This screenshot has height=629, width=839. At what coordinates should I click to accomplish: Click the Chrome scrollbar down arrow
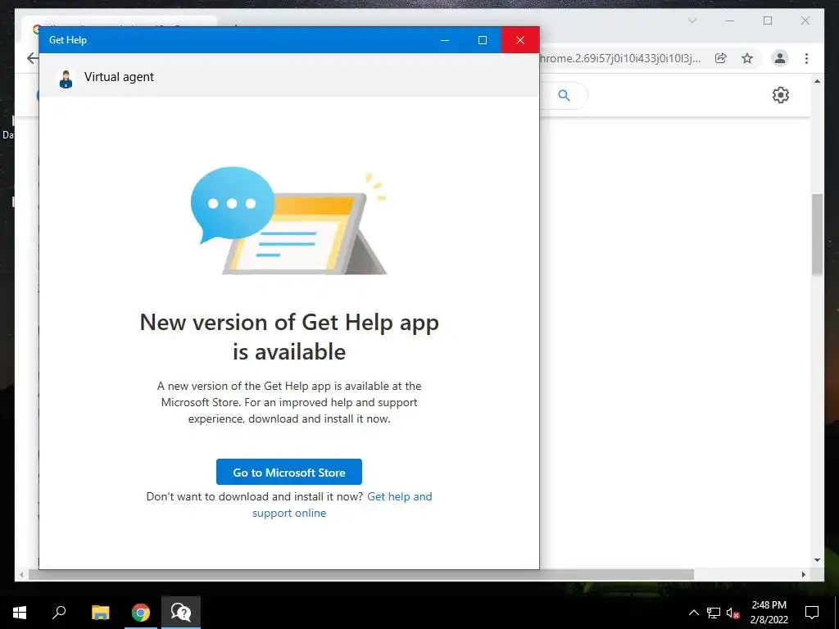pos(817,560)
